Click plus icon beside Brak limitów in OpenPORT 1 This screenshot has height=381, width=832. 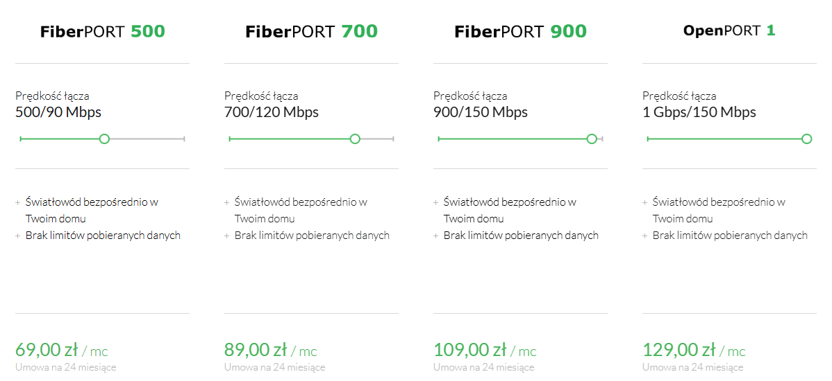tap(644, 236)
